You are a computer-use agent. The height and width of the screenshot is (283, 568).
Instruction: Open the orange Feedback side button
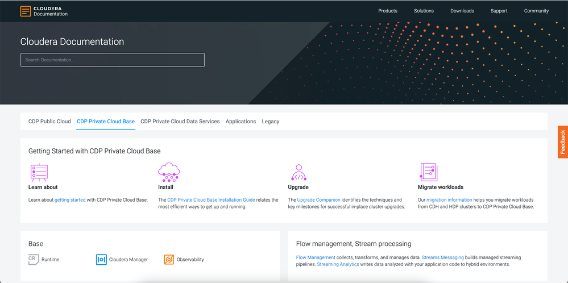(x=562, y=142)
